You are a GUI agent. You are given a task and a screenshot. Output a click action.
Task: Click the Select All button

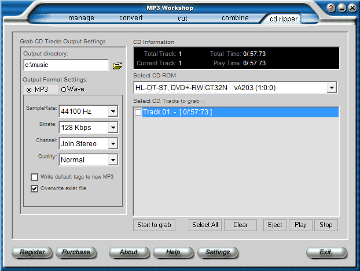[x=205, y=225]
